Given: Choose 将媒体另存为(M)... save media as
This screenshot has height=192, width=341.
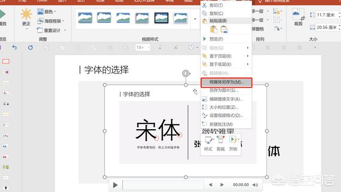Looking at the screenshot, I should pos(226,82).
